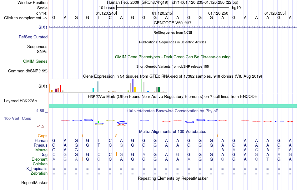Open the OMIM Genes track label
This screenshot has width=297, height=190.
point(35,61)
